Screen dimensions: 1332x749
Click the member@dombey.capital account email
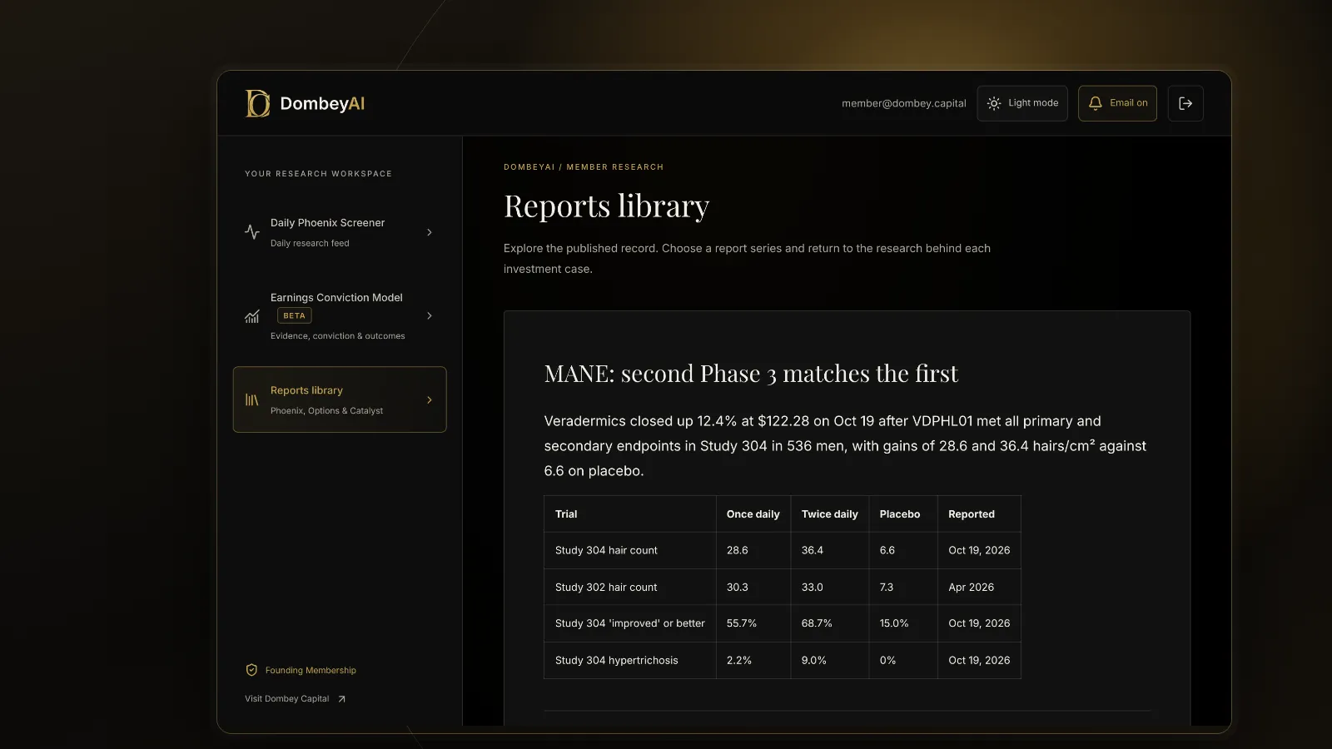tap(904, 103)
